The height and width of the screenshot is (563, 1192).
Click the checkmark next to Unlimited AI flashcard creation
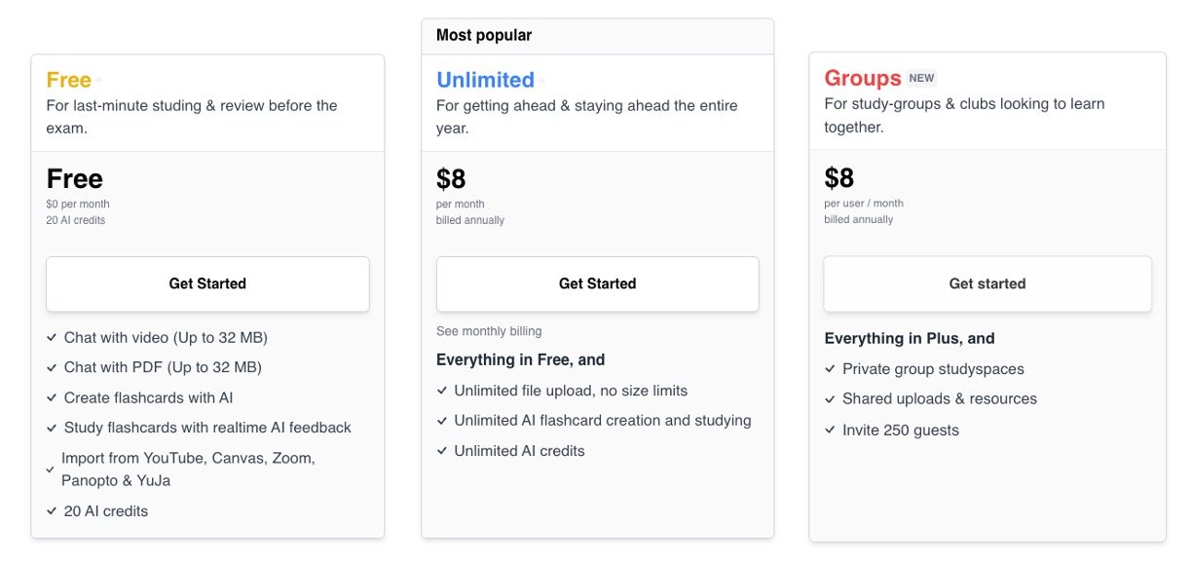(442, 422)
